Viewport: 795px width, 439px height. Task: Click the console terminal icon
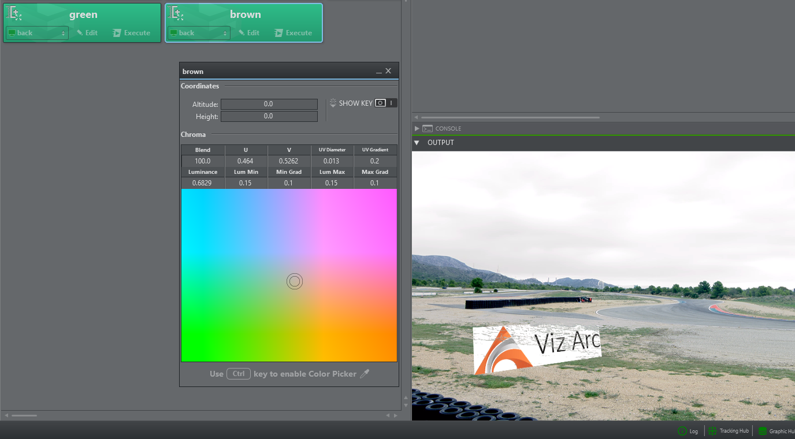click(428, 128)
